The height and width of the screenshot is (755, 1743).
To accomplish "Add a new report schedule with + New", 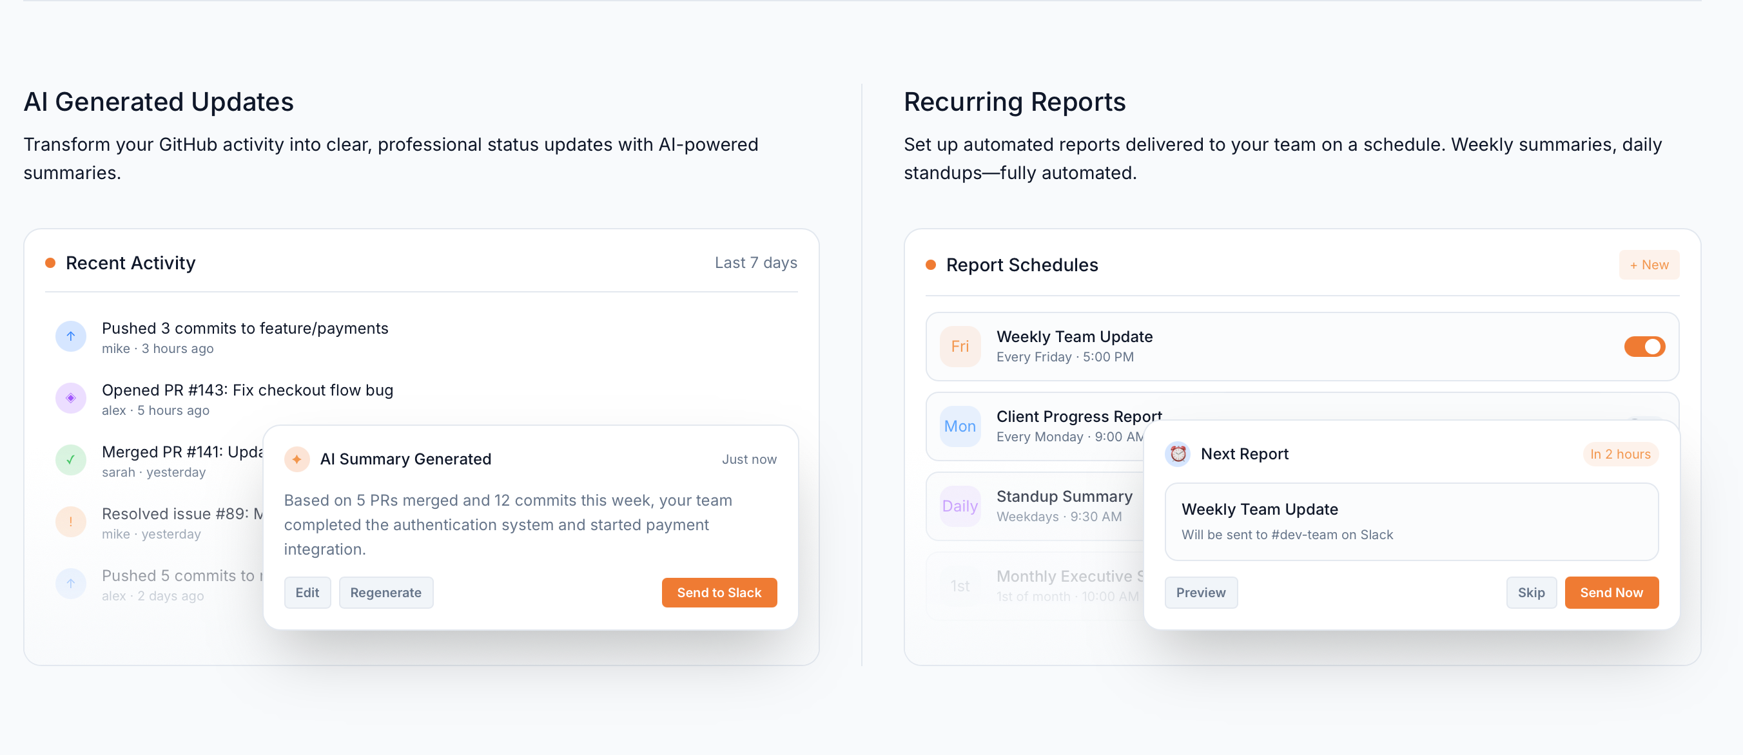I will (1648, 265).
